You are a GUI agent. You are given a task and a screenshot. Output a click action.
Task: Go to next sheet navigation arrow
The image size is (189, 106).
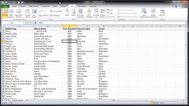tap(7, 100)
